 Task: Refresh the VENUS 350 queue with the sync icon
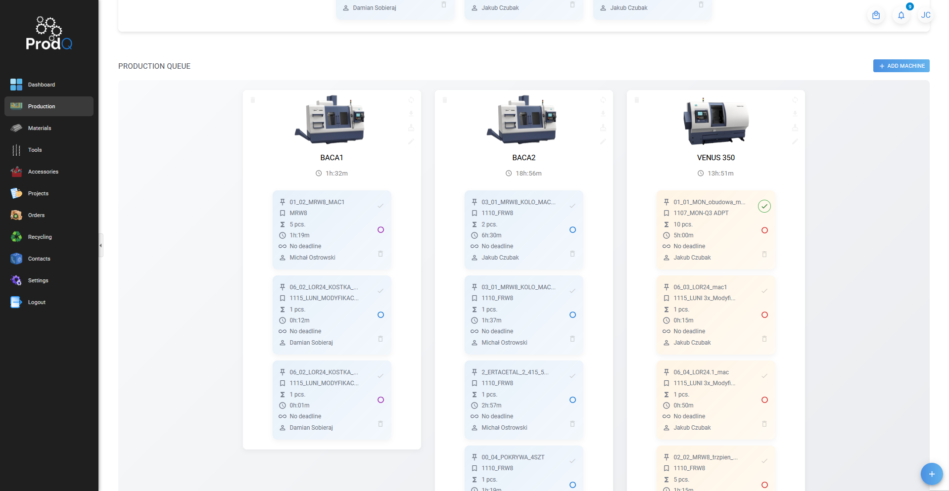795,100
